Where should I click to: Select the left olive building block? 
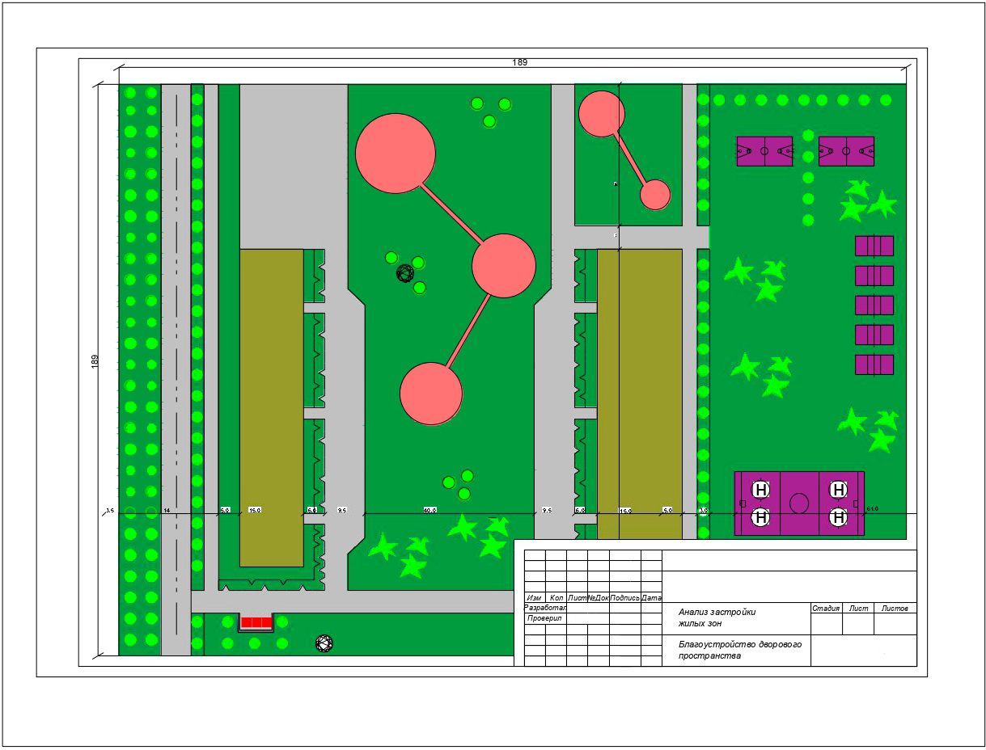click(272, 407)
